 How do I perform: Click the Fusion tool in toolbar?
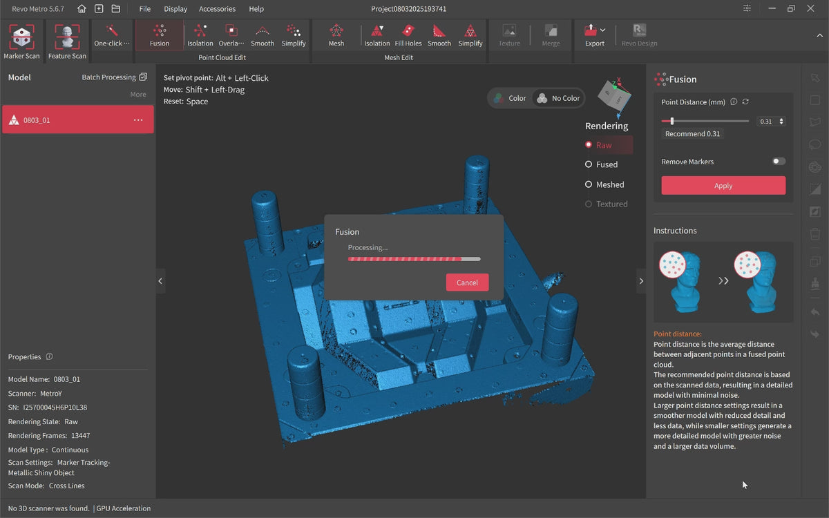click(x=160, y=35)
